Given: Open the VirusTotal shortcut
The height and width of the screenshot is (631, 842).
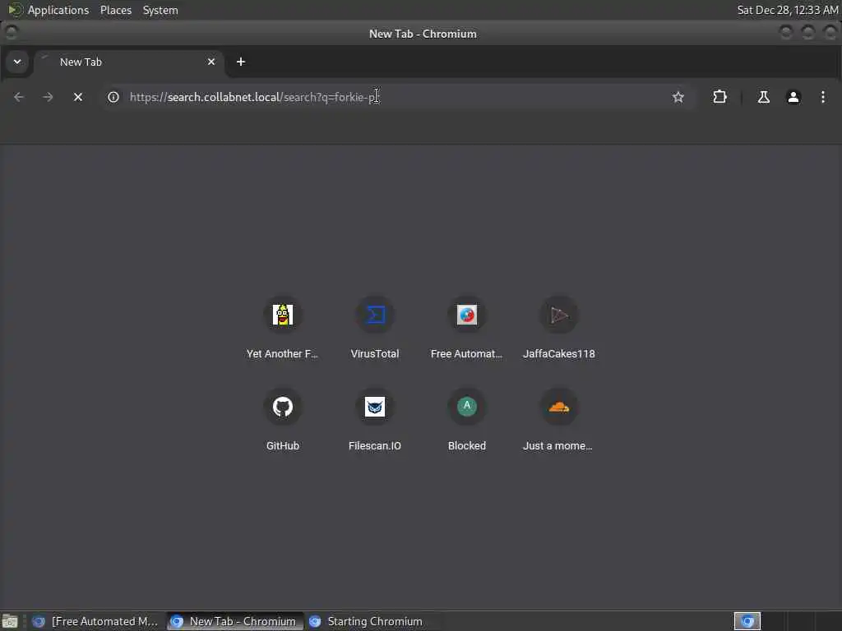Looking at the screenshot, I should coord(375,329).
